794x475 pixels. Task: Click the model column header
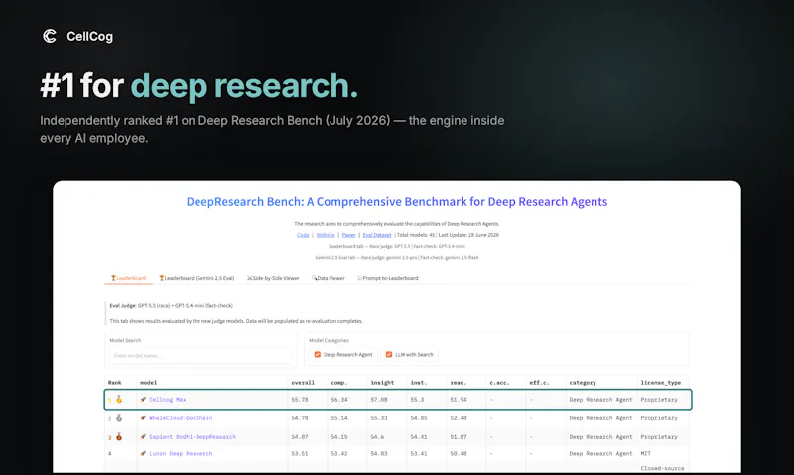tap(148, 383)
